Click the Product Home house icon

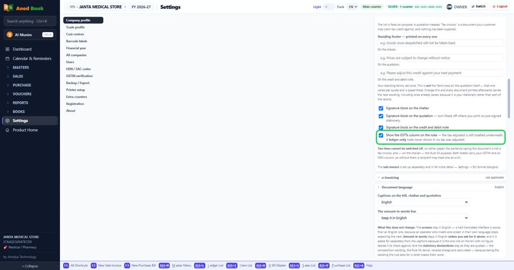pyautogui.click(x=7, y=130)
